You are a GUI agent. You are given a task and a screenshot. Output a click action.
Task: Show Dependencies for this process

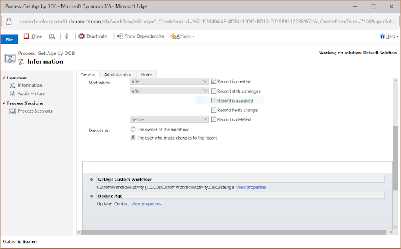click(x=140, y=36)
